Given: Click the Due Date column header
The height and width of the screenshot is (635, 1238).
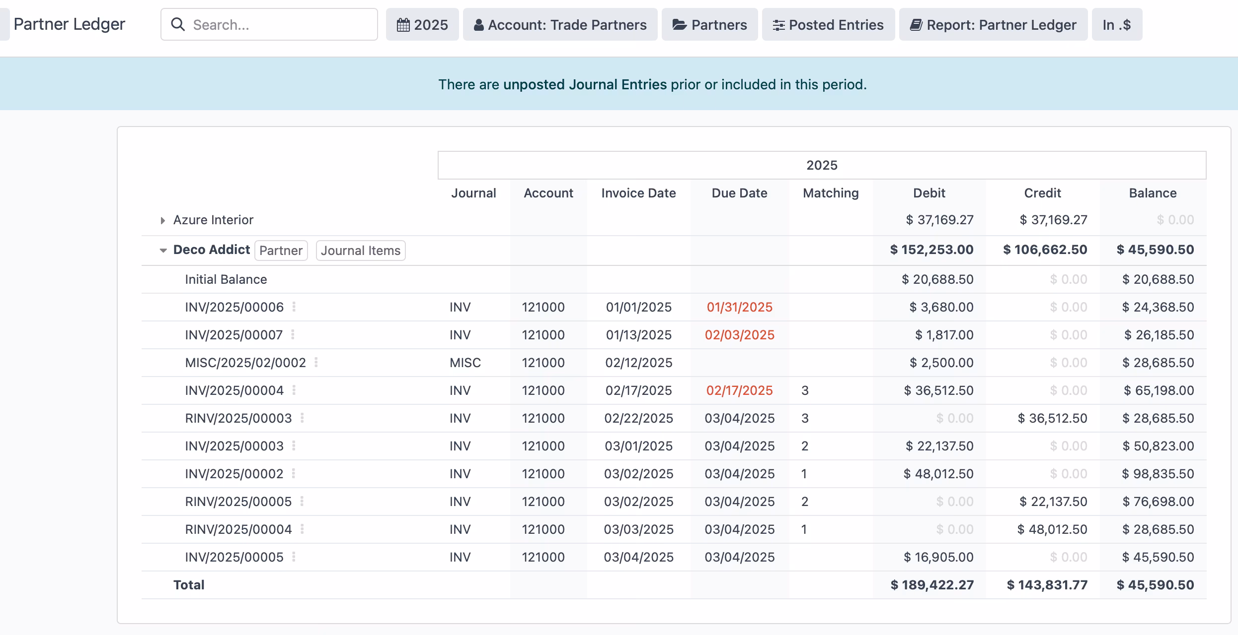Looking at the screenshot, I should point(739,193).
